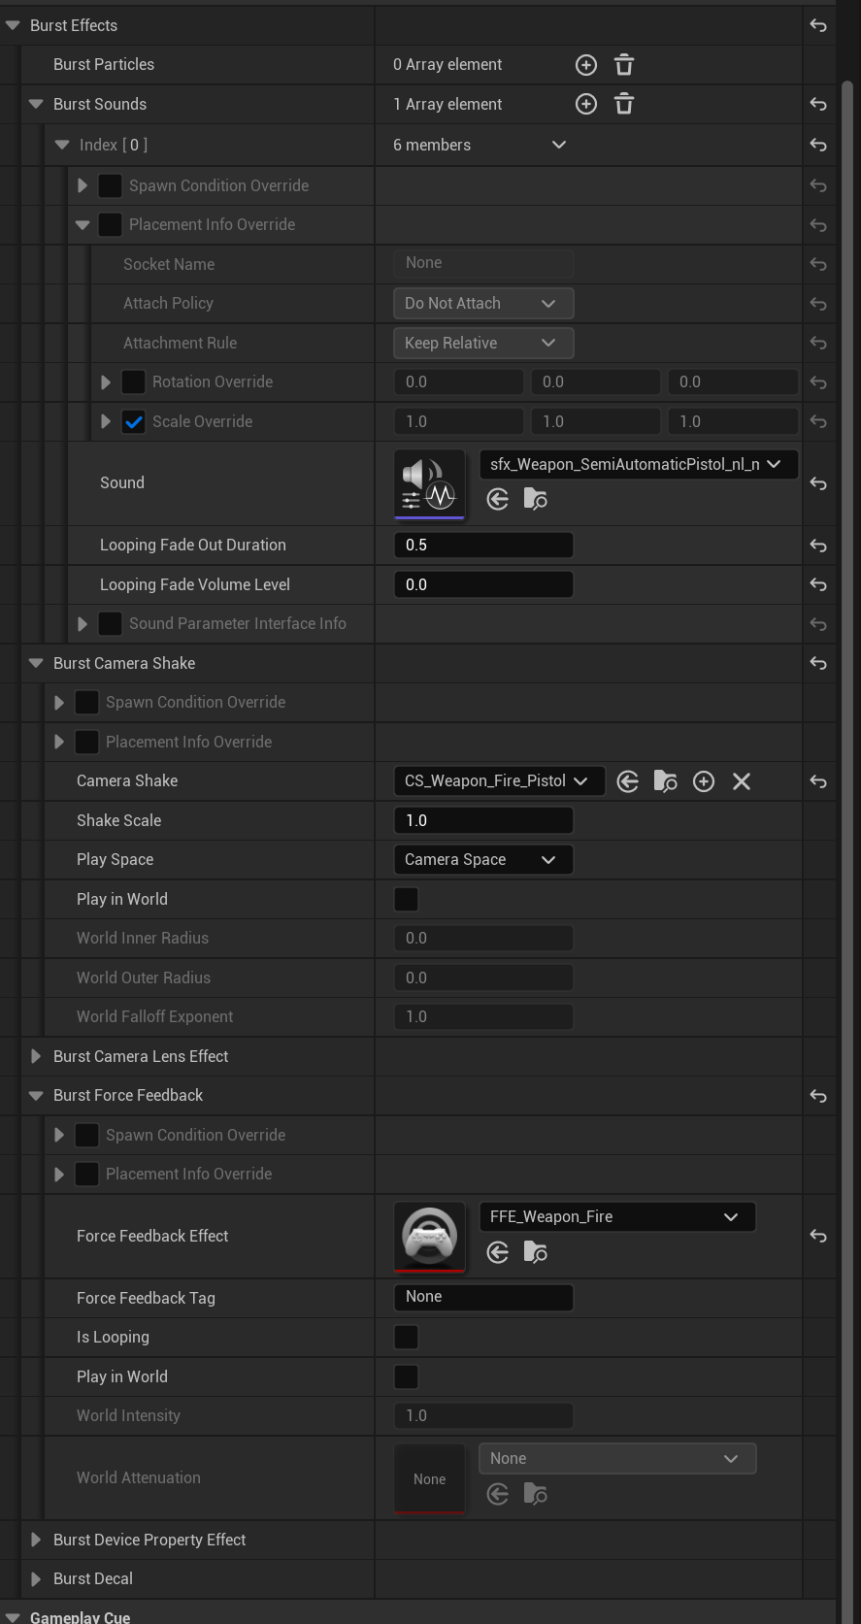
Task: Browse to World Attenuation asset in Content Browser
Action: [x=536, y=1494]
